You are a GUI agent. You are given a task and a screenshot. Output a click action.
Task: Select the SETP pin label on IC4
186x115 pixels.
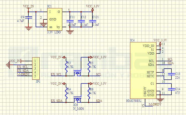pyautogui.click(x=150, y=72)
